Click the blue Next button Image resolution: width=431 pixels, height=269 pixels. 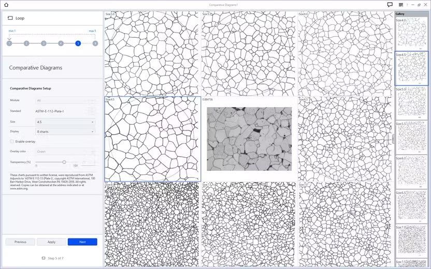coord(82,242)
